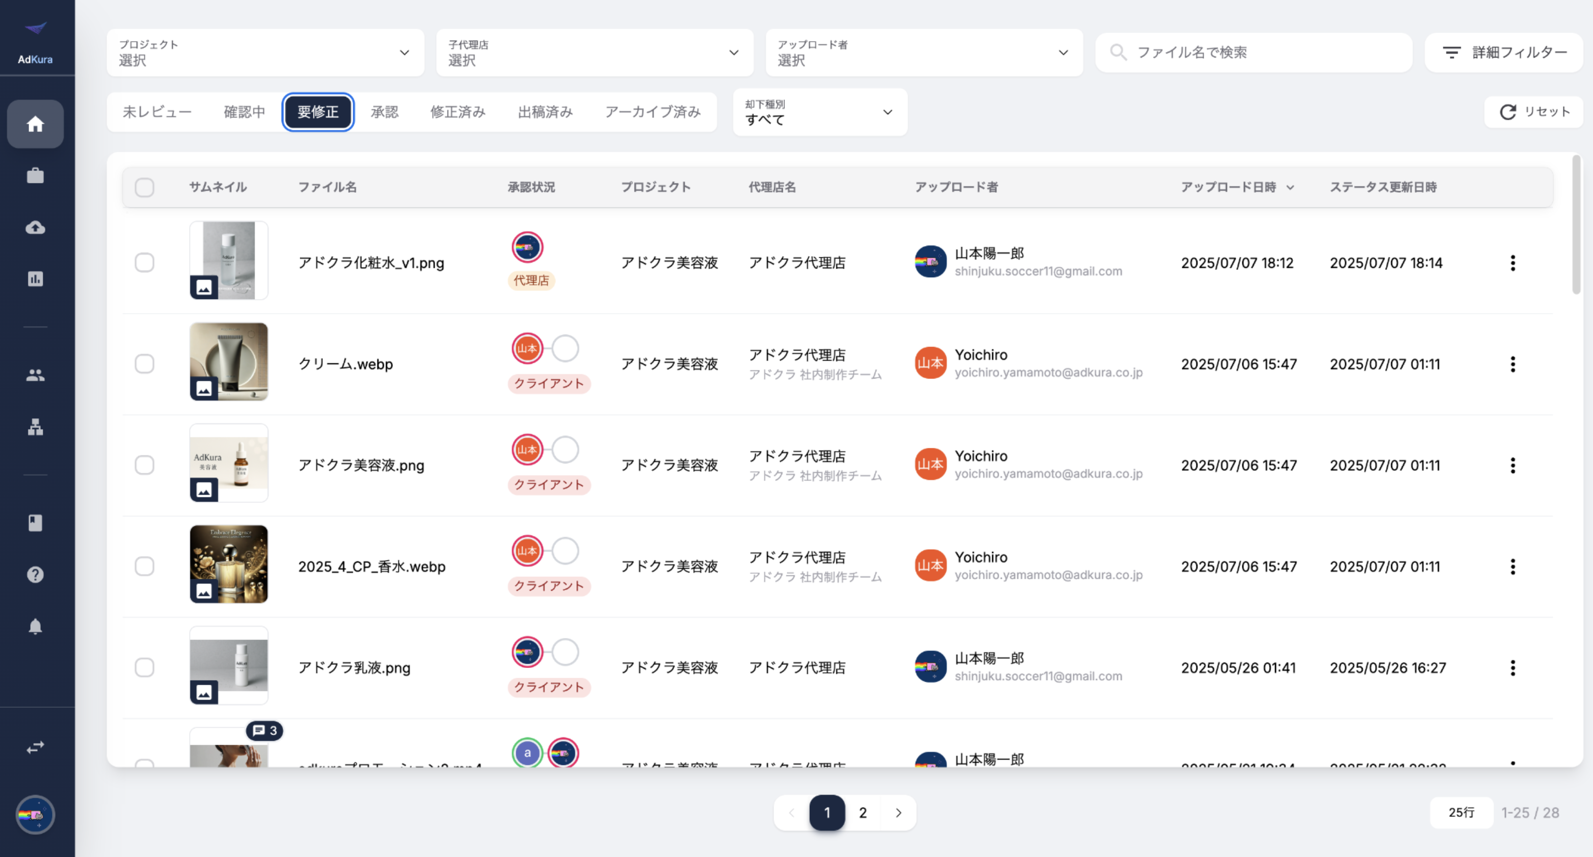Open the briefcase icon in sidebar
Image resolution: width=1593 pixels, height=857 pixels.
pos(35,176)
